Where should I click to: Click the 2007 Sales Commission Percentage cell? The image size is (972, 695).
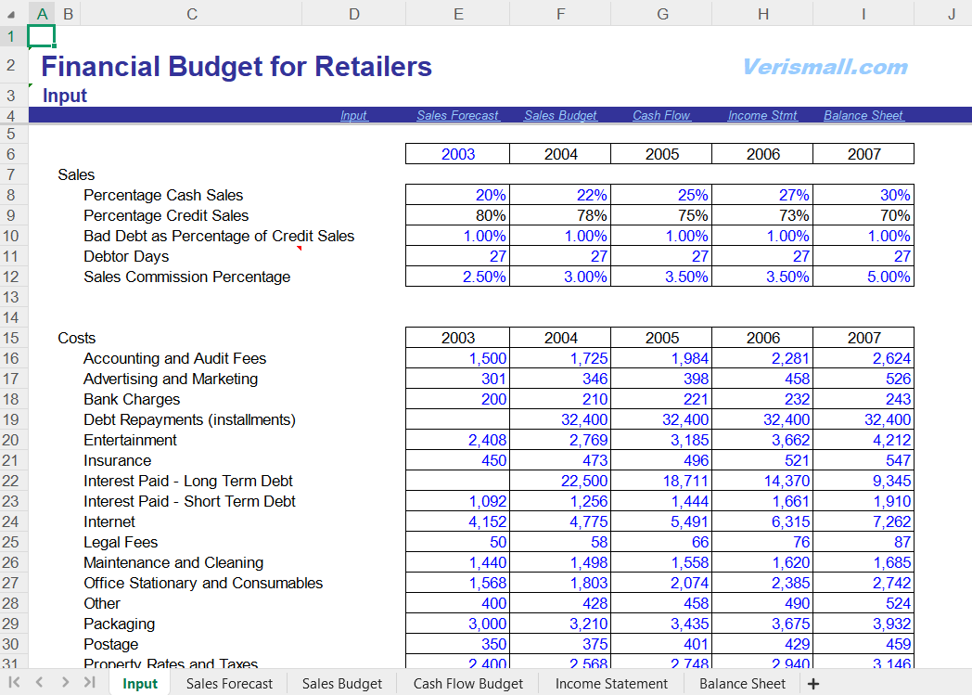[863, 277]
